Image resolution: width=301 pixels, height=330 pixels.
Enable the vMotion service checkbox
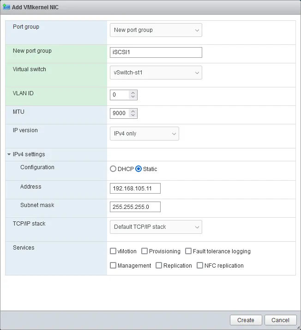[x=113, y=251]
